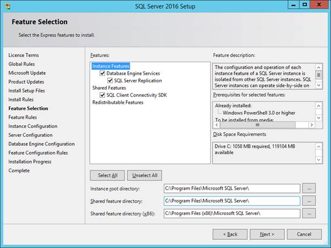Screen dimensions: 331x248
Task: Click the Windows PowerShell 3.0 or higher entry
Action: 259,113
